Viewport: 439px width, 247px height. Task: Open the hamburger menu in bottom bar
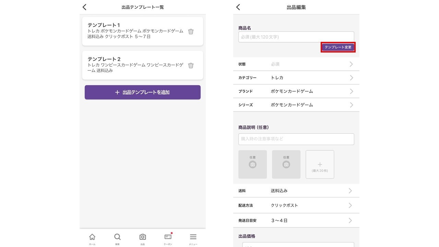click(x=193, y=238)
